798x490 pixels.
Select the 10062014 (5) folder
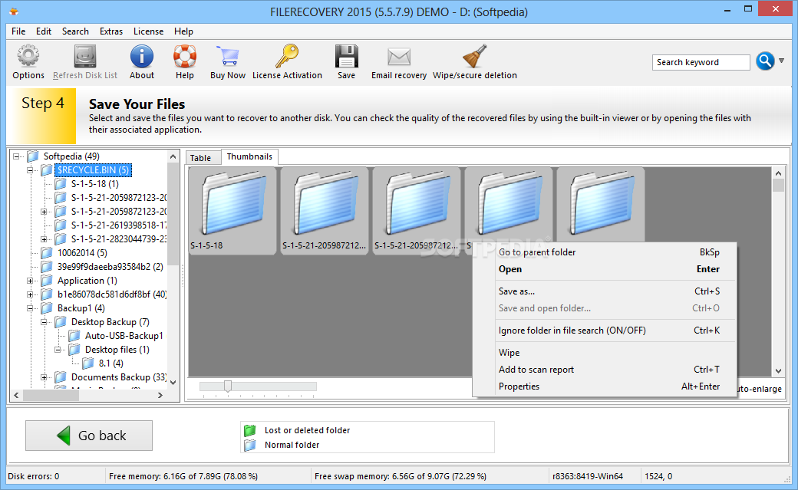tap(82, 253)
